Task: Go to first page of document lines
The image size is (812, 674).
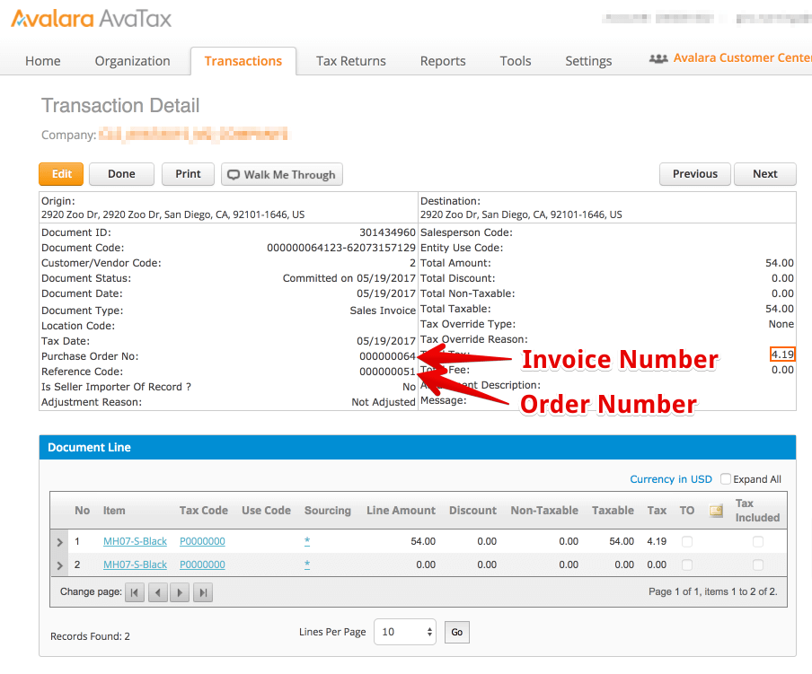Action: (135, 592)
